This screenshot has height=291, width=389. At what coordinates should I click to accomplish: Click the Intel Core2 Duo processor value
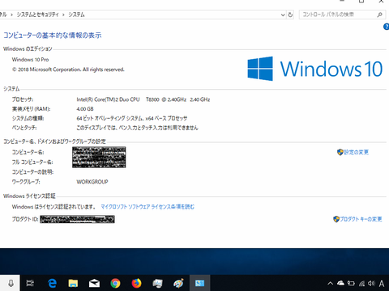pos(143,99)
